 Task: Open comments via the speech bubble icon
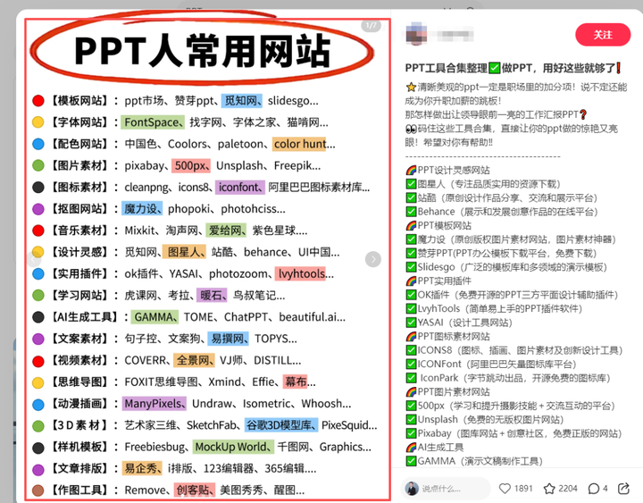(x=593, y=488)
